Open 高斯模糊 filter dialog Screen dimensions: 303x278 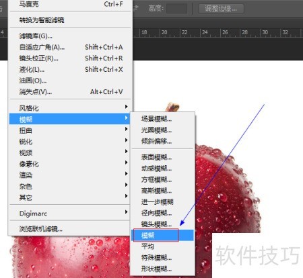pos(162,191)
